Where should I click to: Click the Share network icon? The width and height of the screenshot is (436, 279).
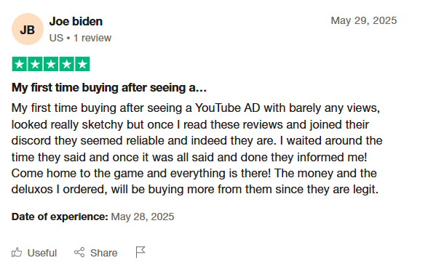click(79, 252)
